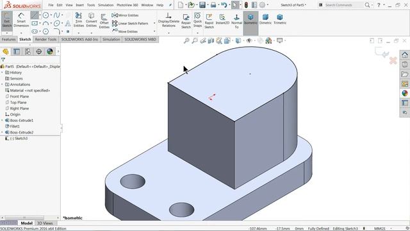The width and height of the screenshot is (410, 231).
Task: Open the PropertyManager tab
Action: click(17, 51)
